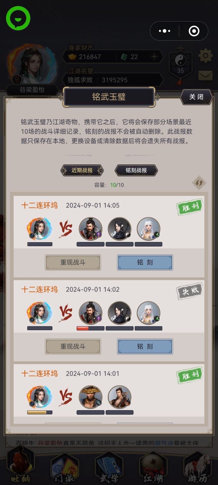Tap the plus icon beside jade currency
Image resolution: width=218 pixels, height=485 pixels.
coord(154,57)
